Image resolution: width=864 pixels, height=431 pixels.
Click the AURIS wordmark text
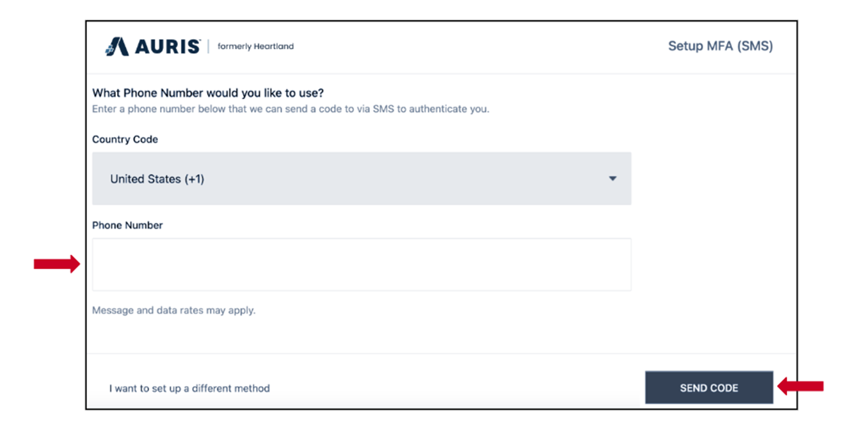coord(166,47)
